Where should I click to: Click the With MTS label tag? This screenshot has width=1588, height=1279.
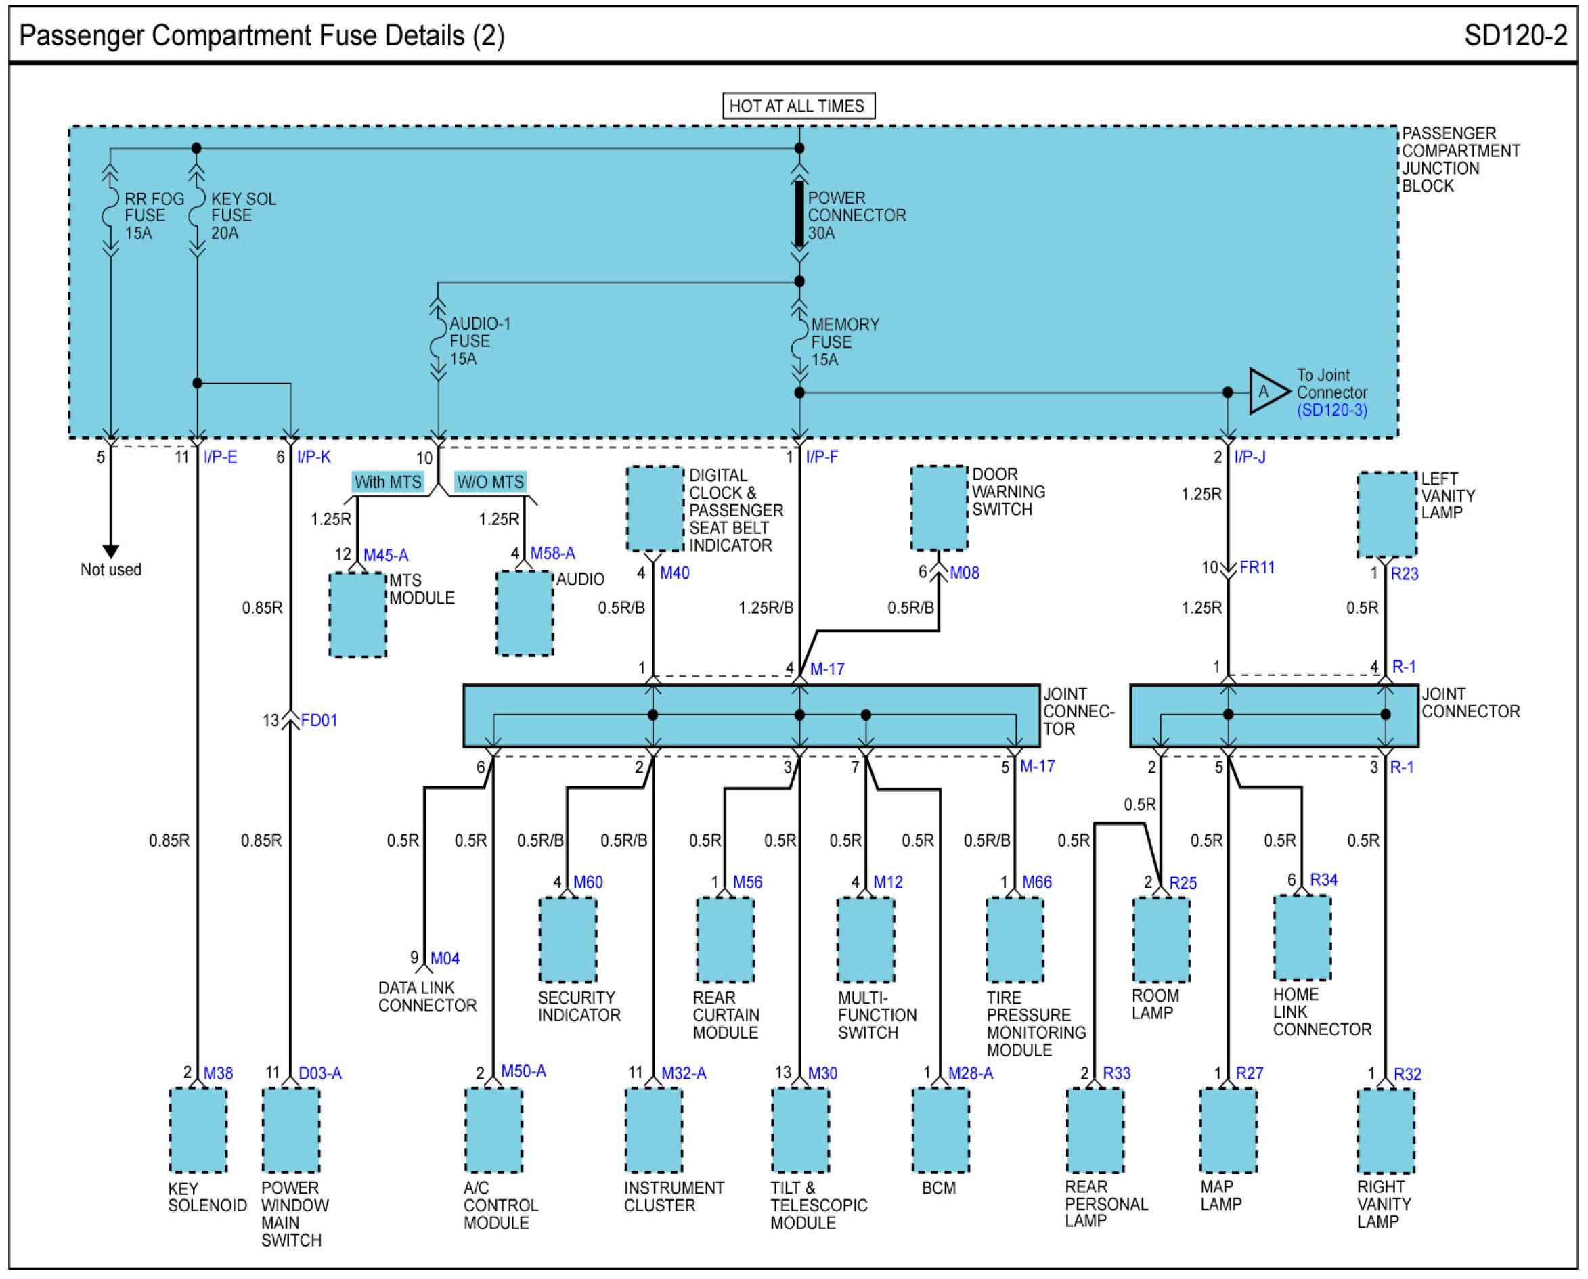pyautogui.click(x=388, y=482)
